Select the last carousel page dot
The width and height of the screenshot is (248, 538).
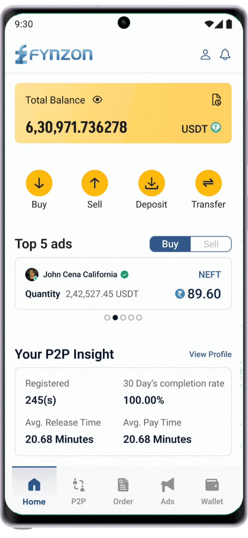pyautogui.click(x=139, y=318)
